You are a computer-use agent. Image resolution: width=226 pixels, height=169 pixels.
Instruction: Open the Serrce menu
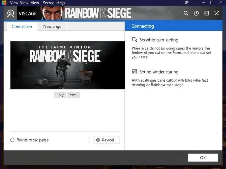(49, 3)
